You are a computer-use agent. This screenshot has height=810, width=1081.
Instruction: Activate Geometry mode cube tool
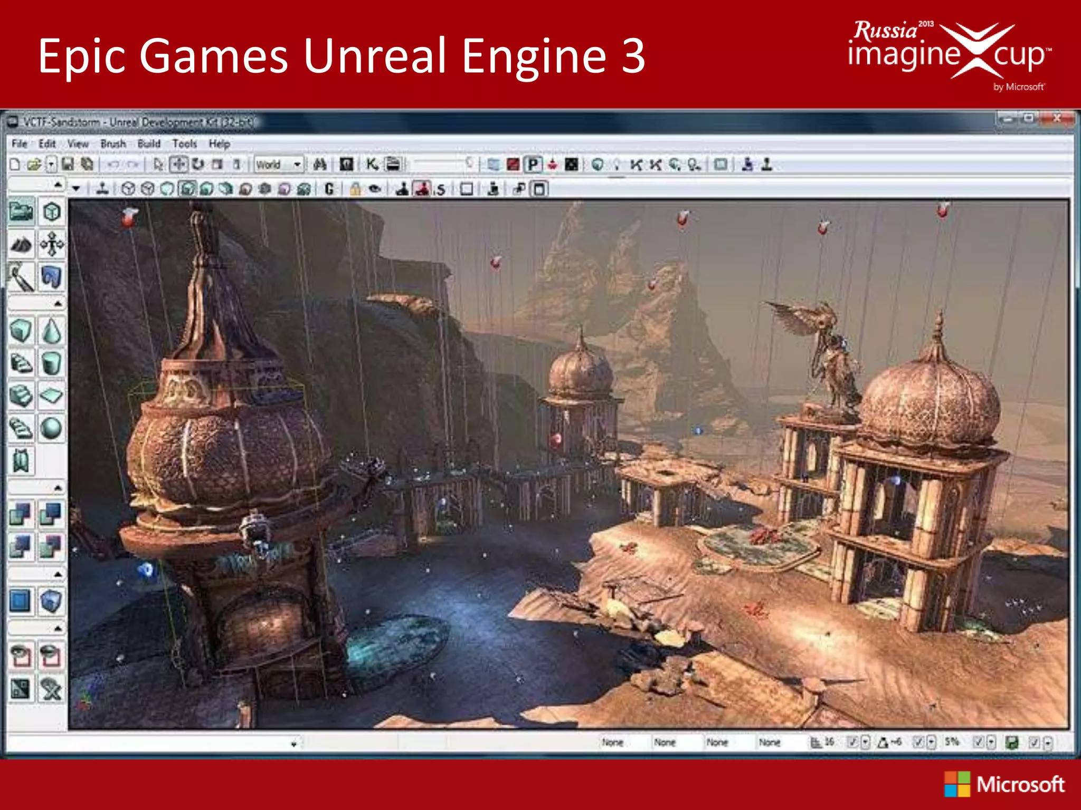click(x=51, y=212)
